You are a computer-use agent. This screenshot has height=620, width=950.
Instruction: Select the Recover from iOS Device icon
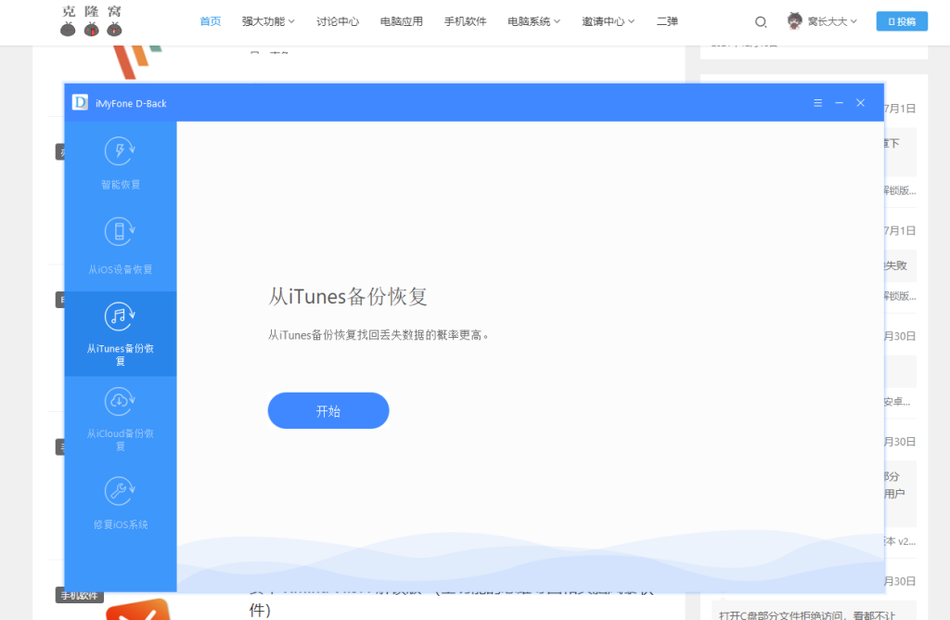point(120,231)
